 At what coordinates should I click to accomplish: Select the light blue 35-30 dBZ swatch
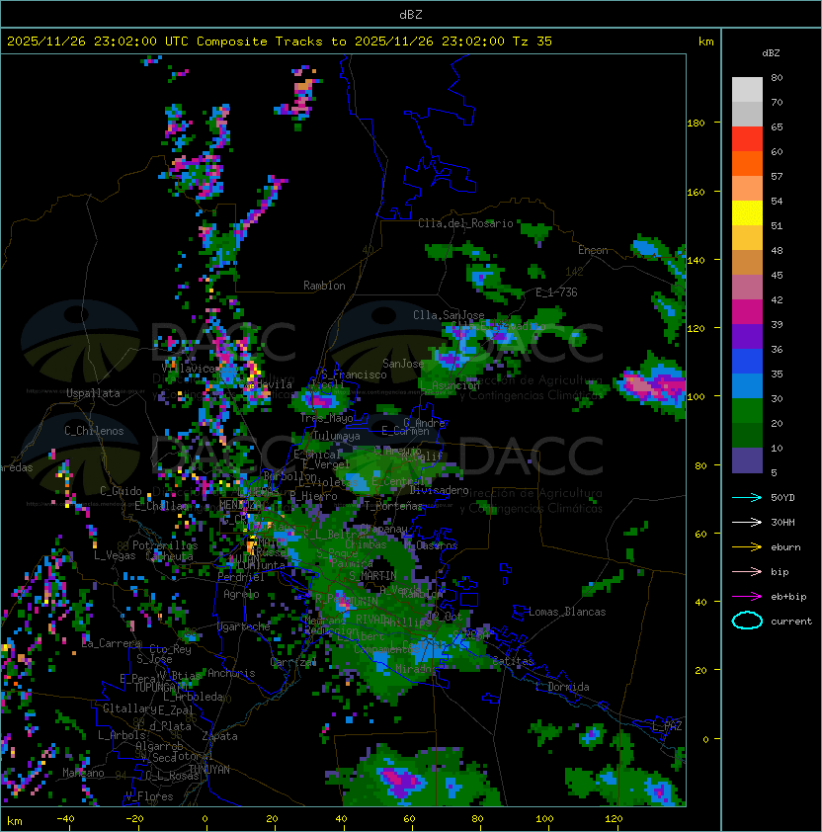(747, 386)
